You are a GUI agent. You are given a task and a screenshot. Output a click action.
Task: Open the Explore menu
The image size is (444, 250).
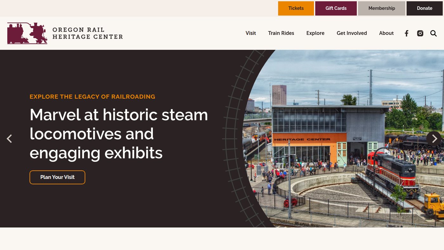(x=315, y=33)
